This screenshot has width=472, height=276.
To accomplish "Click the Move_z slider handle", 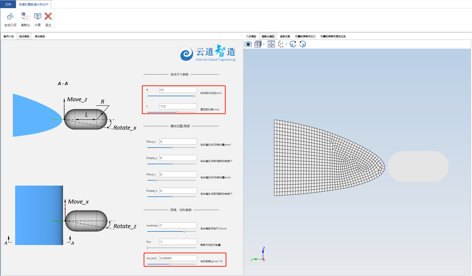I will click(172, 148).
